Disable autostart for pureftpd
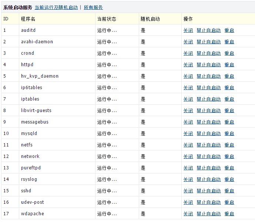This screenshot has width=255, height=223. coord(209,168)
